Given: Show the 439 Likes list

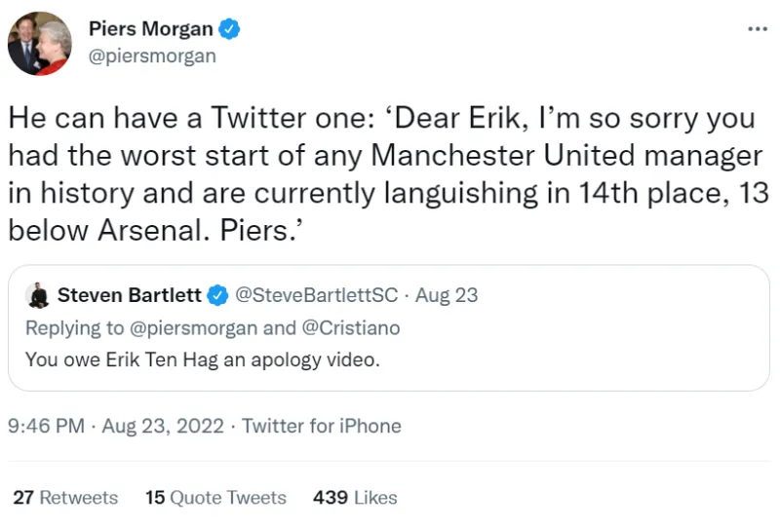Looking at the screenshot, I should 355,497.
